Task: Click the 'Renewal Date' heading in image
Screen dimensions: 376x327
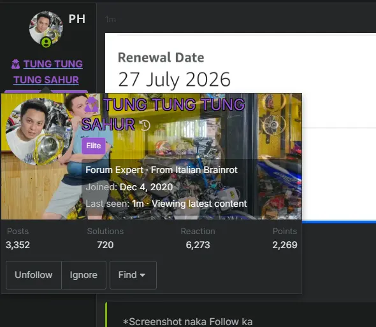Action: tap(161, 57)
